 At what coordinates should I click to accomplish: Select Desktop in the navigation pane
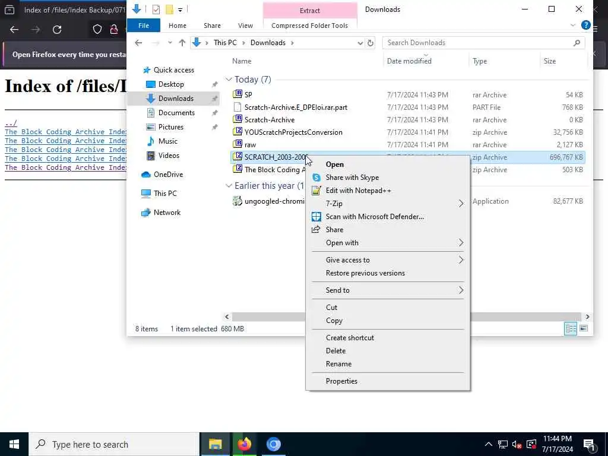[x=171, y=84]
